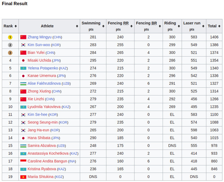The image size is (224, 182).
Task: Click Indonesia flag beside Caroline Andita Bangun
Action: pos(23,161)
